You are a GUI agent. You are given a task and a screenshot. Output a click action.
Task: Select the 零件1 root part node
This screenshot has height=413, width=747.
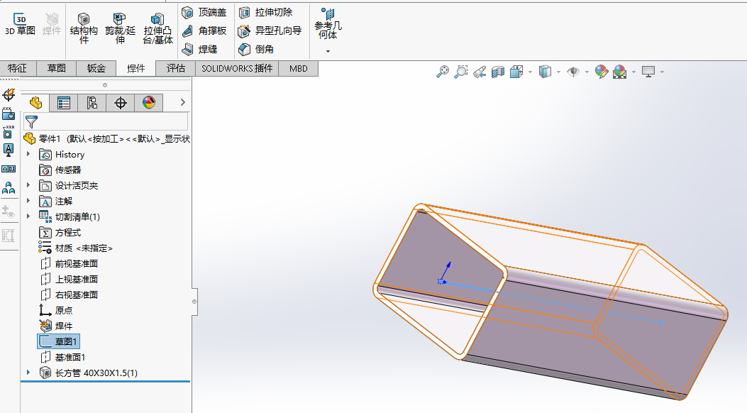(x=106, y=138)
